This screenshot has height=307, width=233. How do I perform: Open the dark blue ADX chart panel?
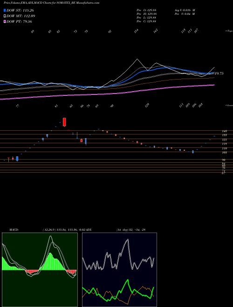[119, 270]
